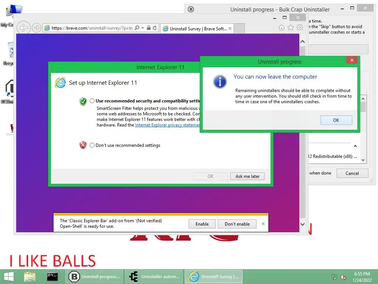This screenshot has height=284, width=378.
Task: Close the Uninstall Survey browser tab
Action: [230, 28]
